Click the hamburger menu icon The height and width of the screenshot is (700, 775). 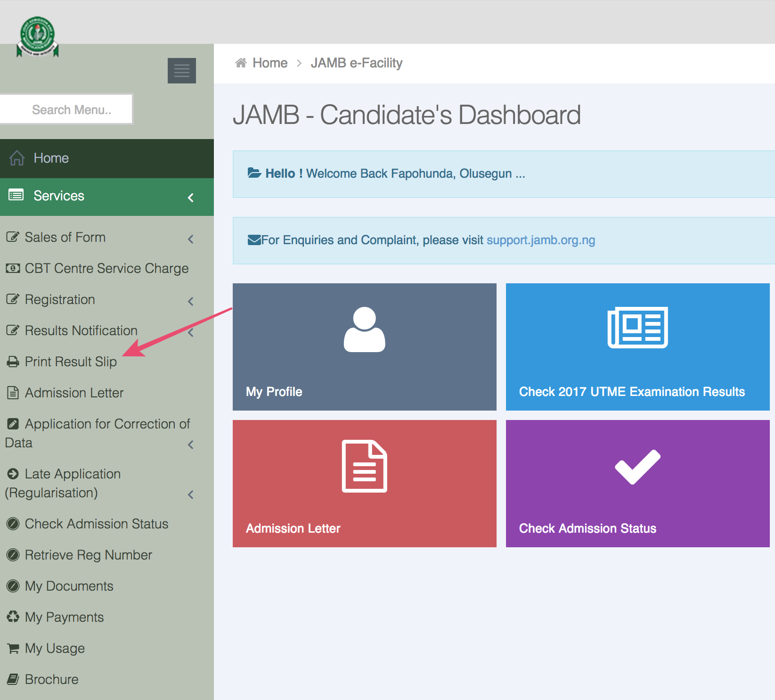coord(181,70)
